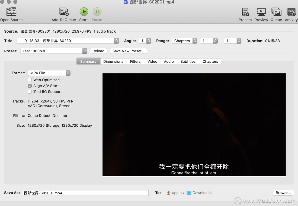Switch to the Filters tab
The image size is (298, 206).
[x=135, y=62]
